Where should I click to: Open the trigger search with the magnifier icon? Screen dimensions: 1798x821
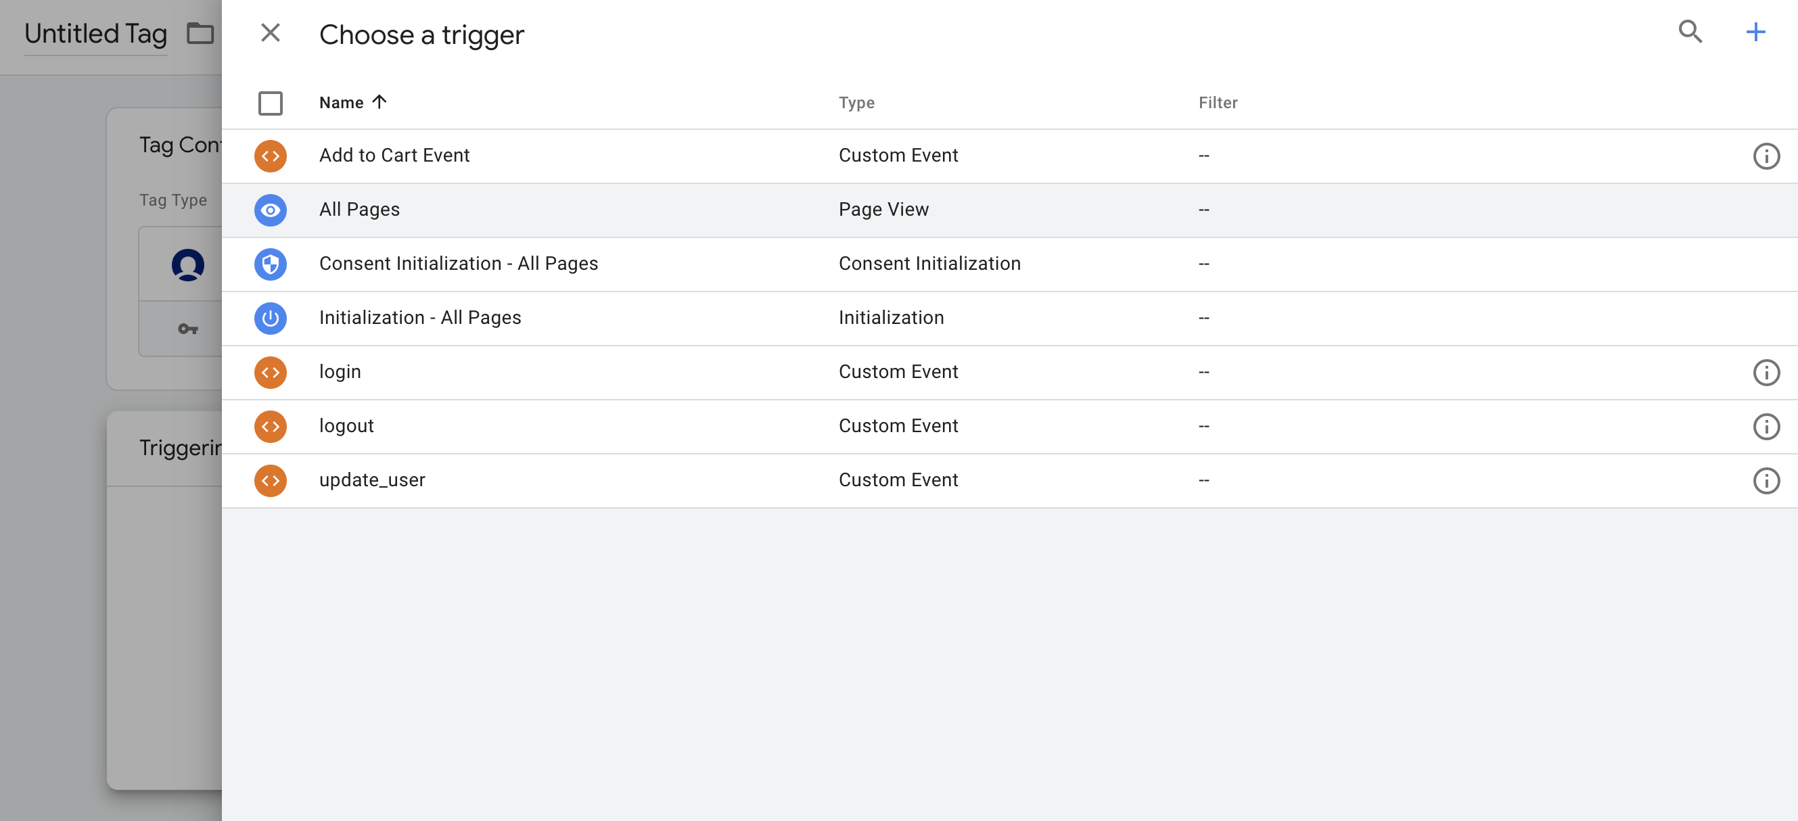coord(1690,32)
